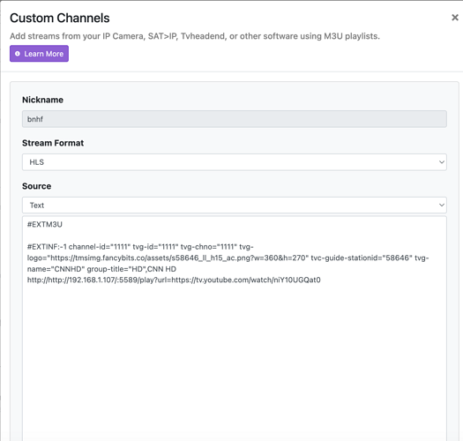Click the '#EXTINF:-1 channel-id' text line
Image resolution: width=463 pixels, height=441 pixels.
click(x=140, y=247)
